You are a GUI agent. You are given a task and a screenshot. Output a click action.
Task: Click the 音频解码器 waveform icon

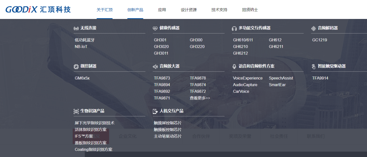[x=313, y=28]
